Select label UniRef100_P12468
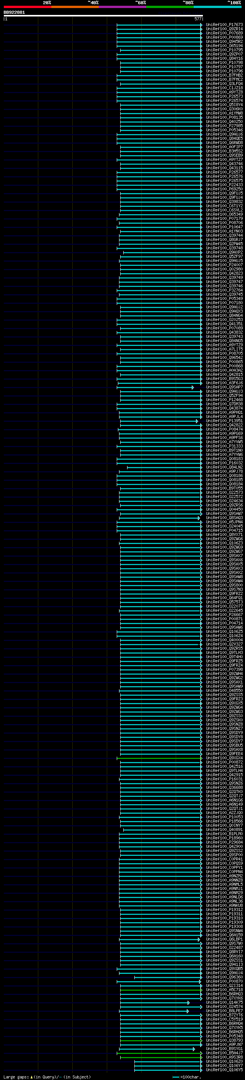 click(224, 400)
